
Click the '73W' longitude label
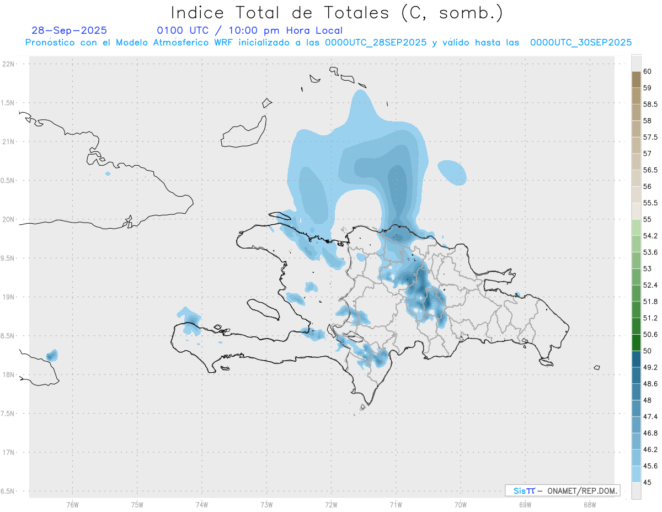pos(266,505)
